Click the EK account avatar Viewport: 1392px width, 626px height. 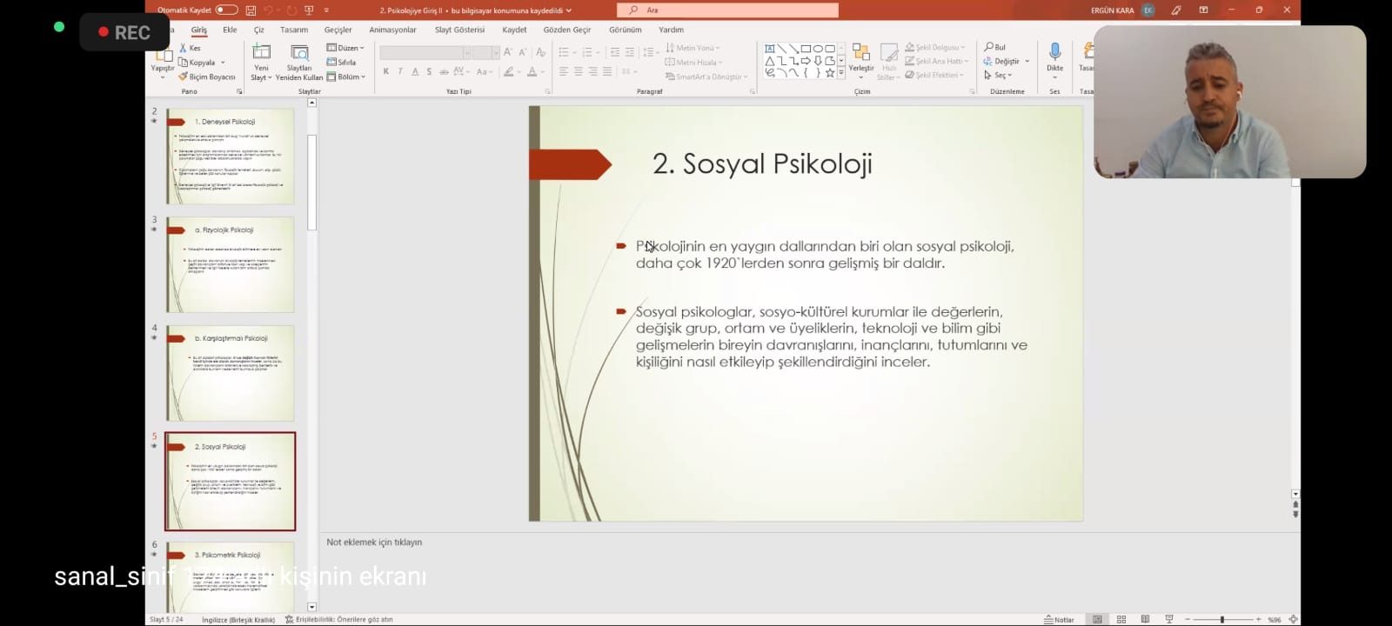(x=1148, y=10)
